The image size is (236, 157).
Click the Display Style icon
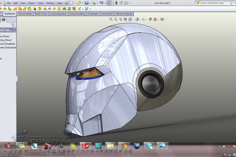[137, 19]
